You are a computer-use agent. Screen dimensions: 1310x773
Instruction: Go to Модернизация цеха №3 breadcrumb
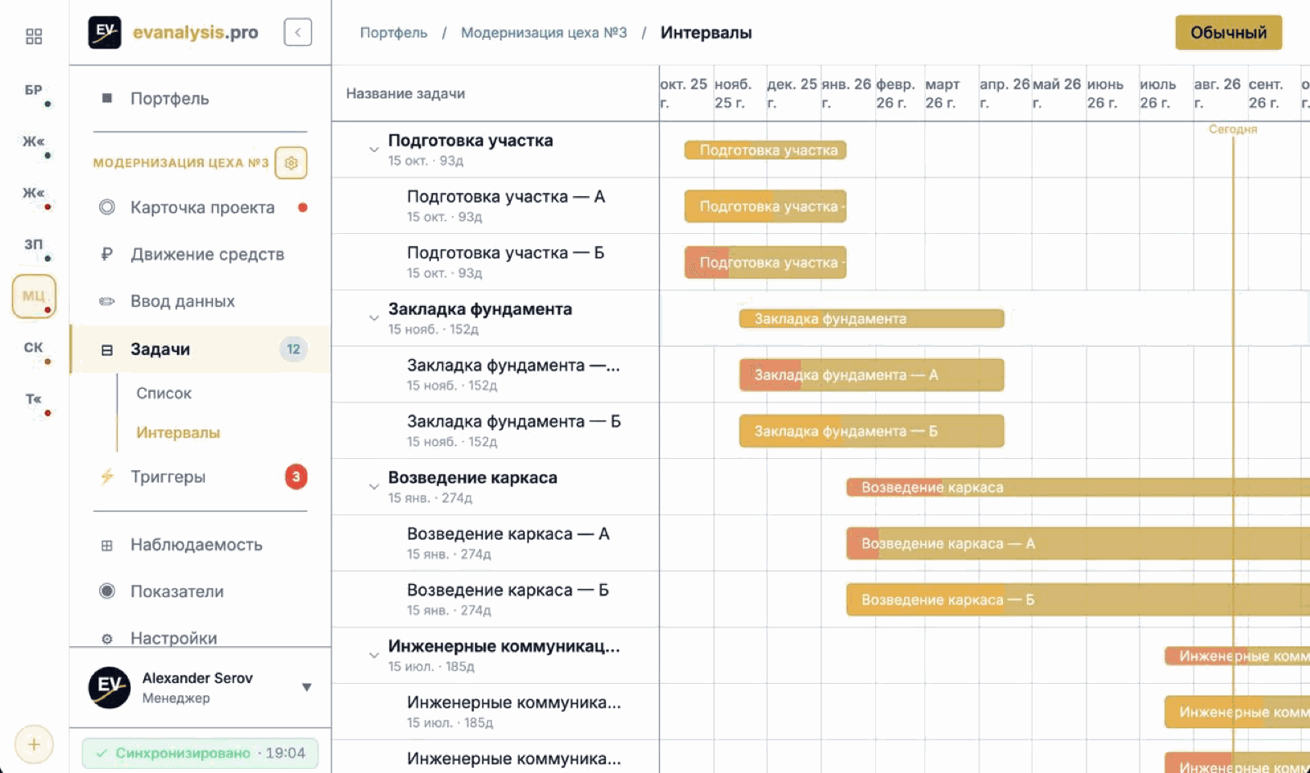point(544,33)
